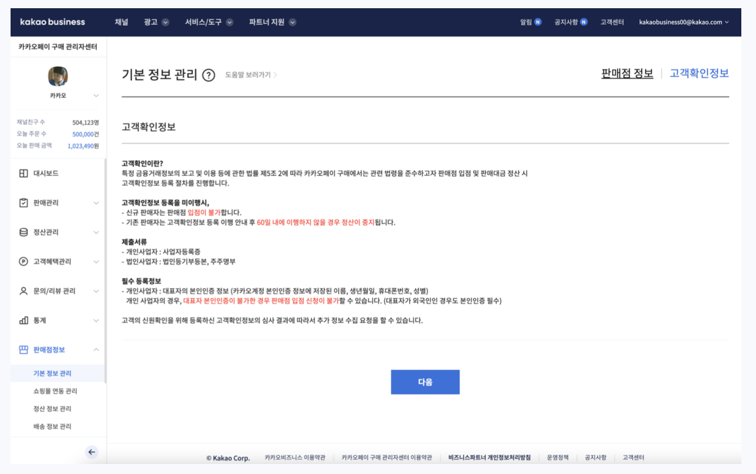Click the 카카오 profile avatar
The height and width of the screenshot is (474, 756).
click(58, 76)
